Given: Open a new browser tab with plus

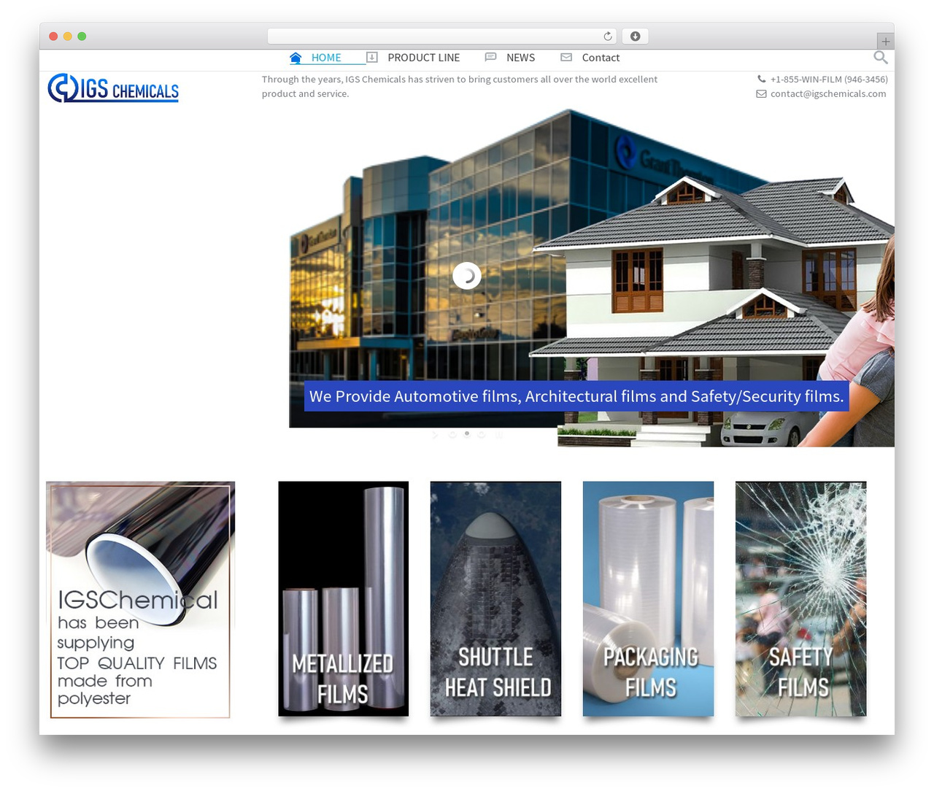Looking at the screenshot, I should tap(885, 41).
